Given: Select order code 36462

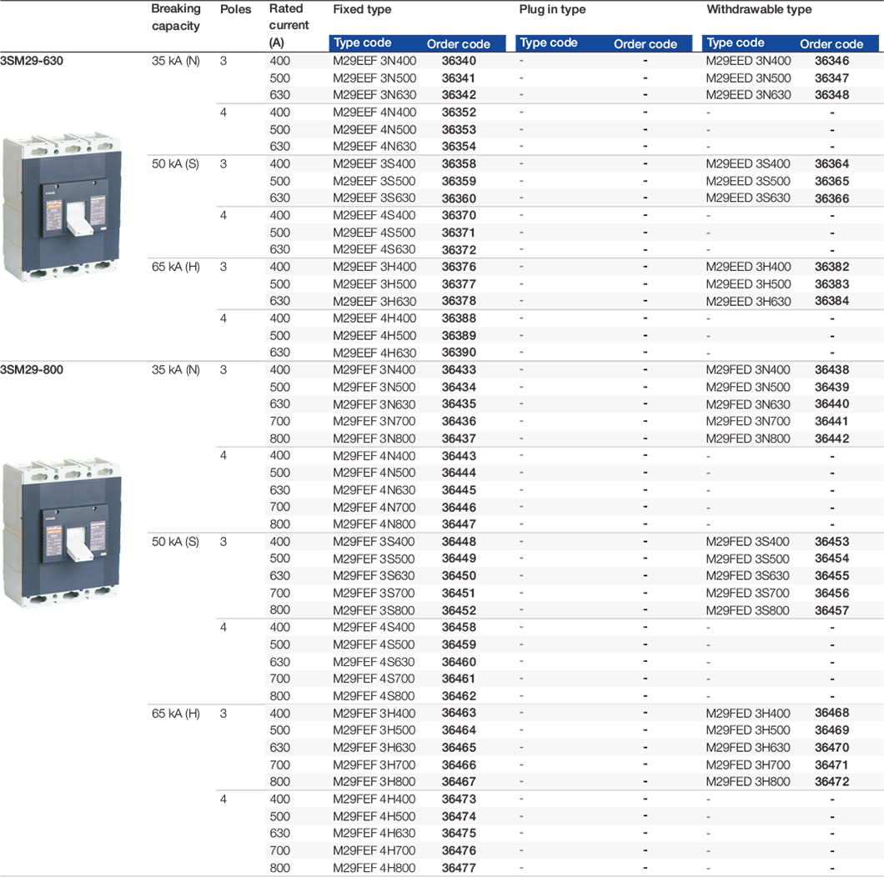Looking at the screenshot, I should tap(459, 696).
